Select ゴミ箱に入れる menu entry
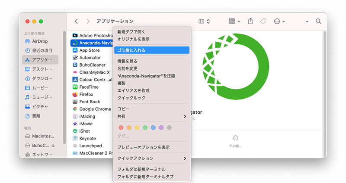Screen dimensions: 346x183 pos(152,50)
